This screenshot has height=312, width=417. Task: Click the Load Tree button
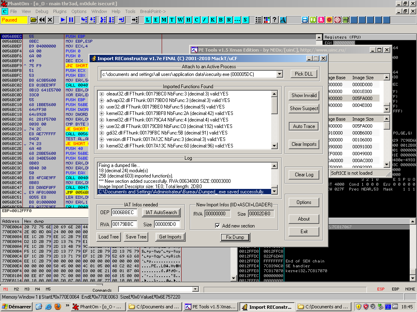point(108,237)
